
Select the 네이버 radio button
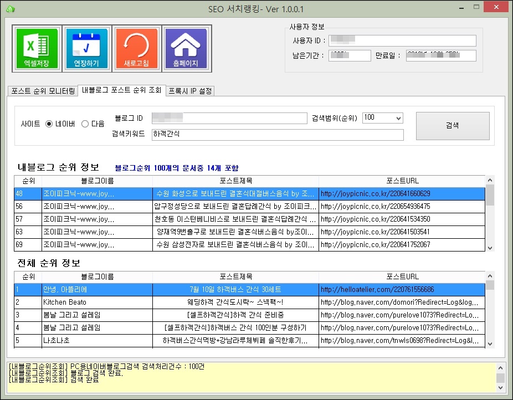[x=49, y=124]
